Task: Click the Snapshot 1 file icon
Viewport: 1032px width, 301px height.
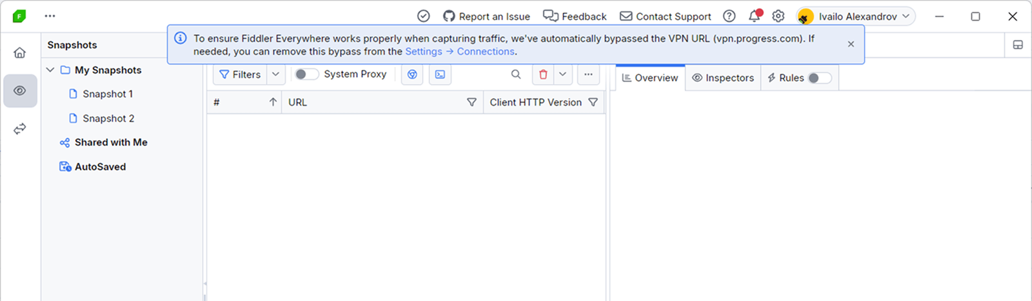Action: tap(73, 94)
